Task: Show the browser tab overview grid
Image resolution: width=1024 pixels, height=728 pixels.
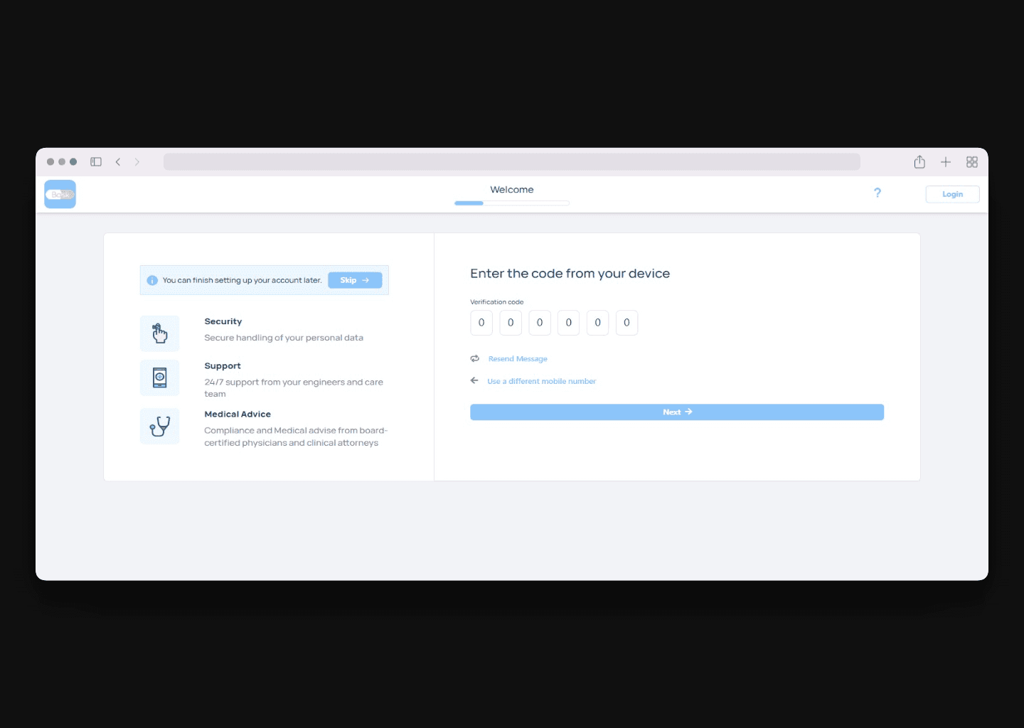Action: pyautogui.click(x=972, y=162)
